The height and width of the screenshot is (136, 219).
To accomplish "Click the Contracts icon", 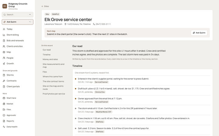I will [x=4, y=81].
